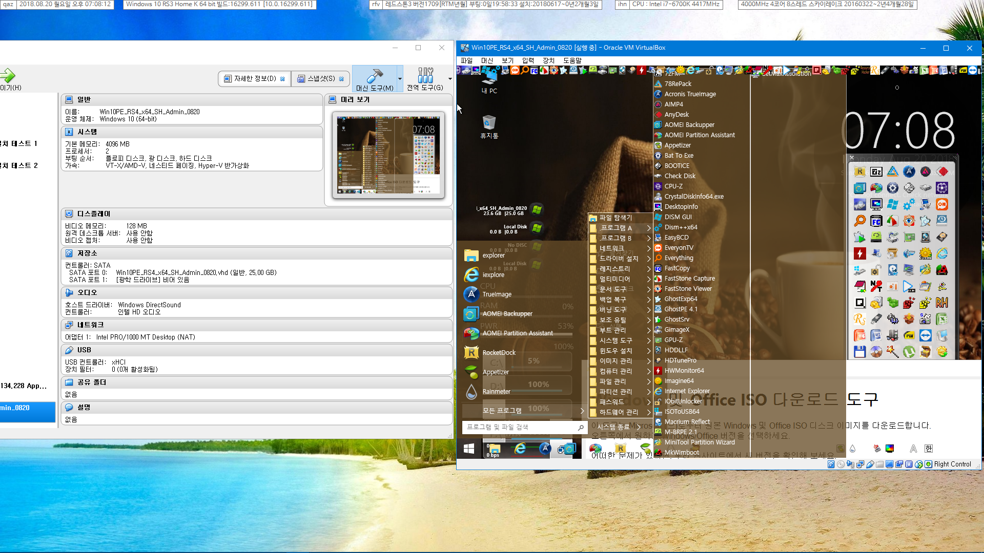Image resolution: width=984 pixels, height=553 pixels.
Task: Click the 전역 도구(G) button
Action: 425,79
